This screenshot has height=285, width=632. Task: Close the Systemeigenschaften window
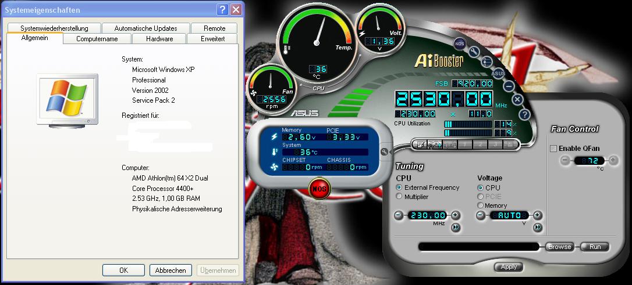(x=236, y=10)
